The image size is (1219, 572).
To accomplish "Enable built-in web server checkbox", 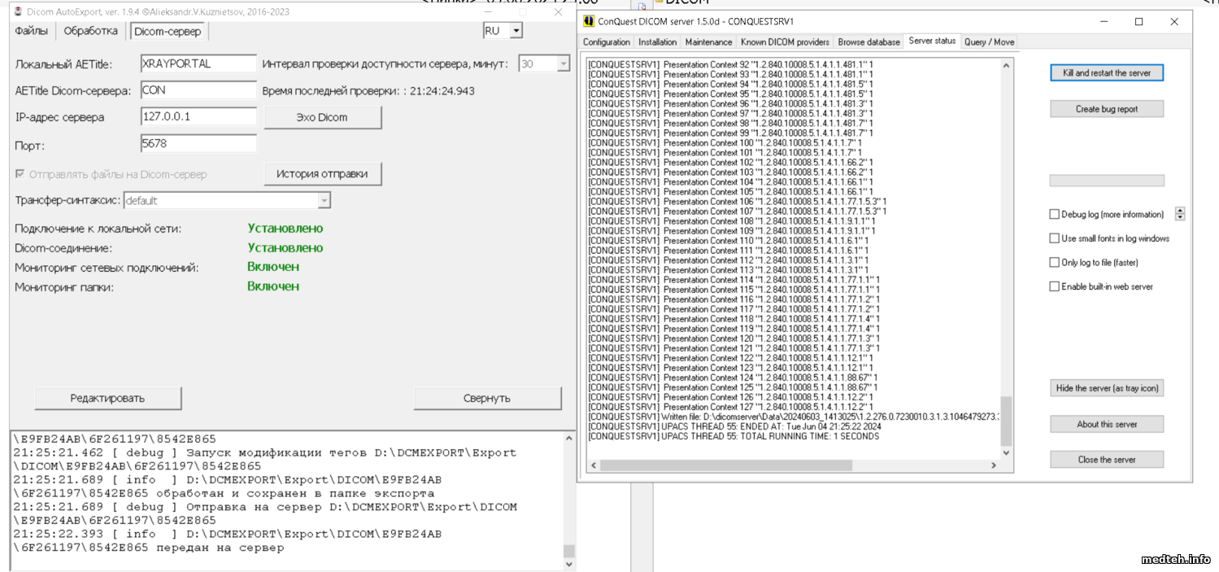I will [1055, 286].
